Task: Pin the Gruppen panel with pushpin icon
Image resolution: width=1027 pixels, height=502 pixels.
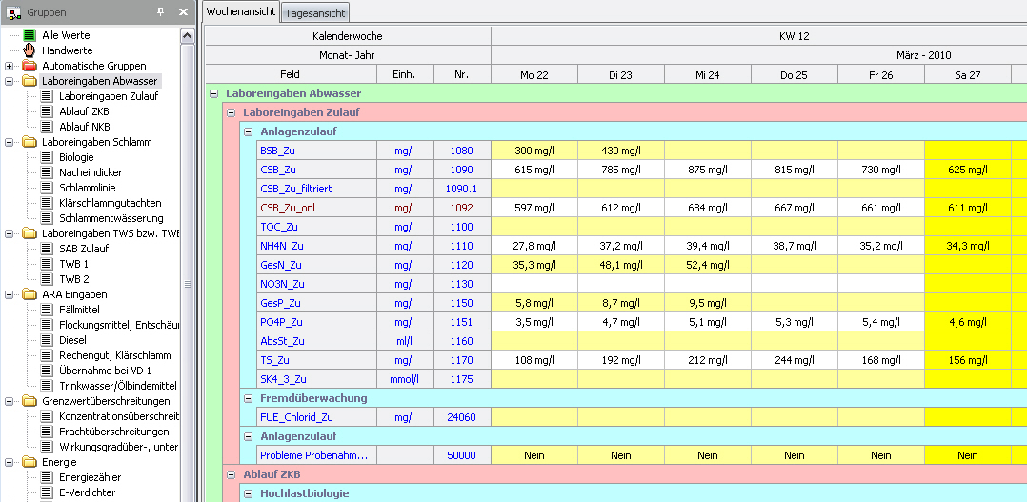Action: tap(160, 11)
